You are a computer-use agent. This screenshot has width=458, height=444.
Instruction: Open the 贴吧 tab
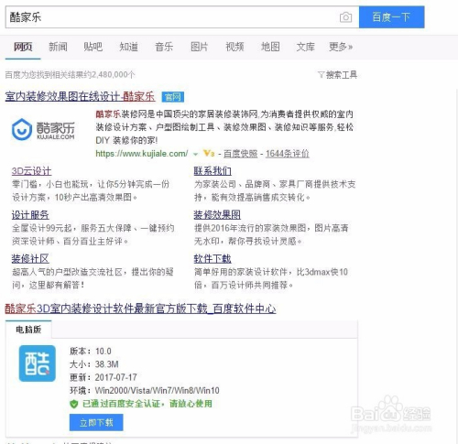(x=93, y=47)
